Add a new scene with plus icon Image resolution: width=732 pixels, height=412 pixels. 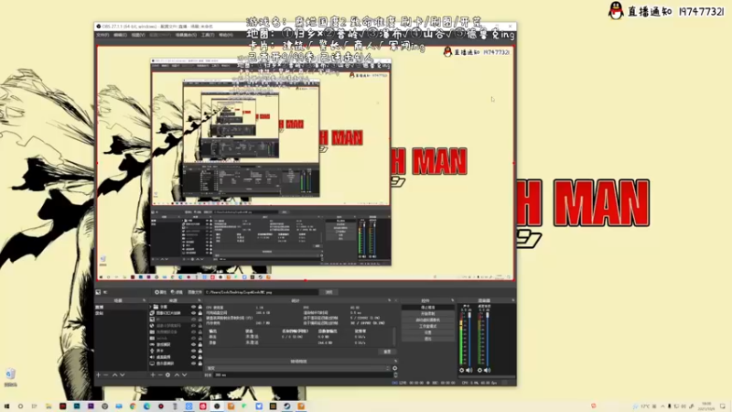click(99, 375)
